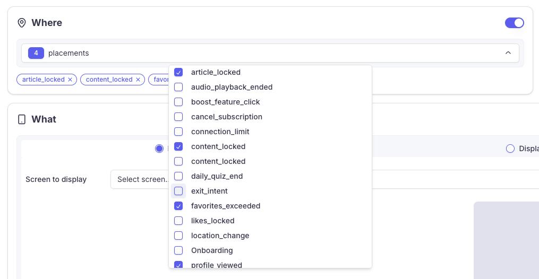Check the likes_locked checkbox
Screen dimensions: 539x279
(x=178, y=221)
